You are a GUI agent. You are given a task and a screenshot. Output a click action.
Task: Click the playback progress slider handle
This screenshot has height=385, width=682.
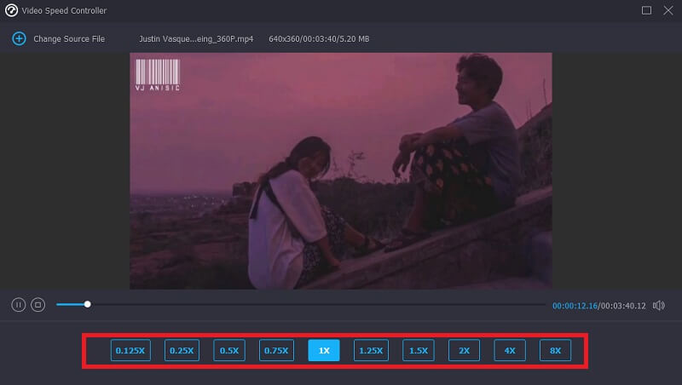tap(87, 304)
